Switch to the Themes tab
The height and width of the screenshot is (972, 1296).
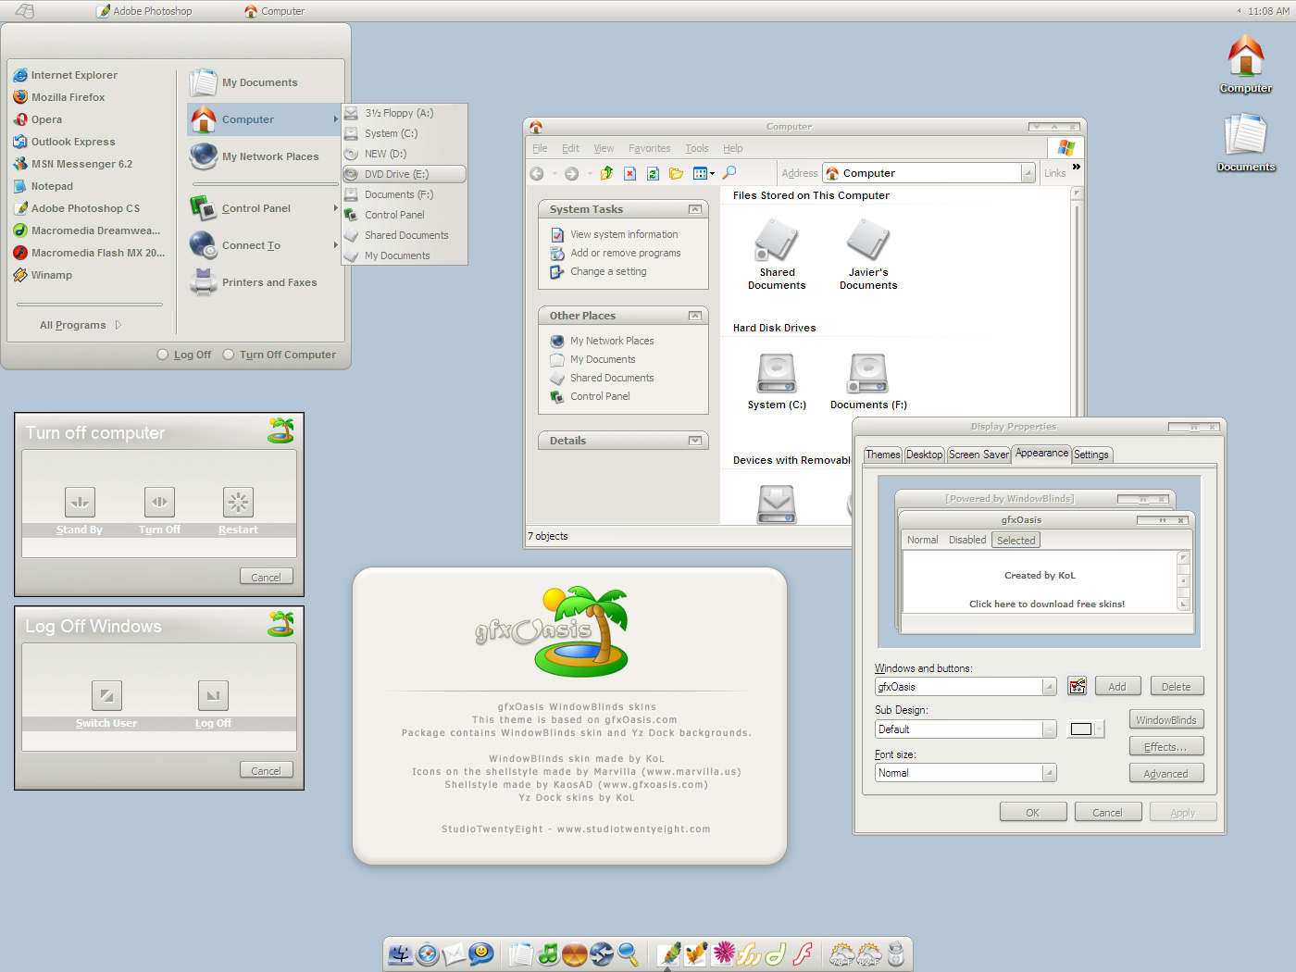[x=883, y=455]
